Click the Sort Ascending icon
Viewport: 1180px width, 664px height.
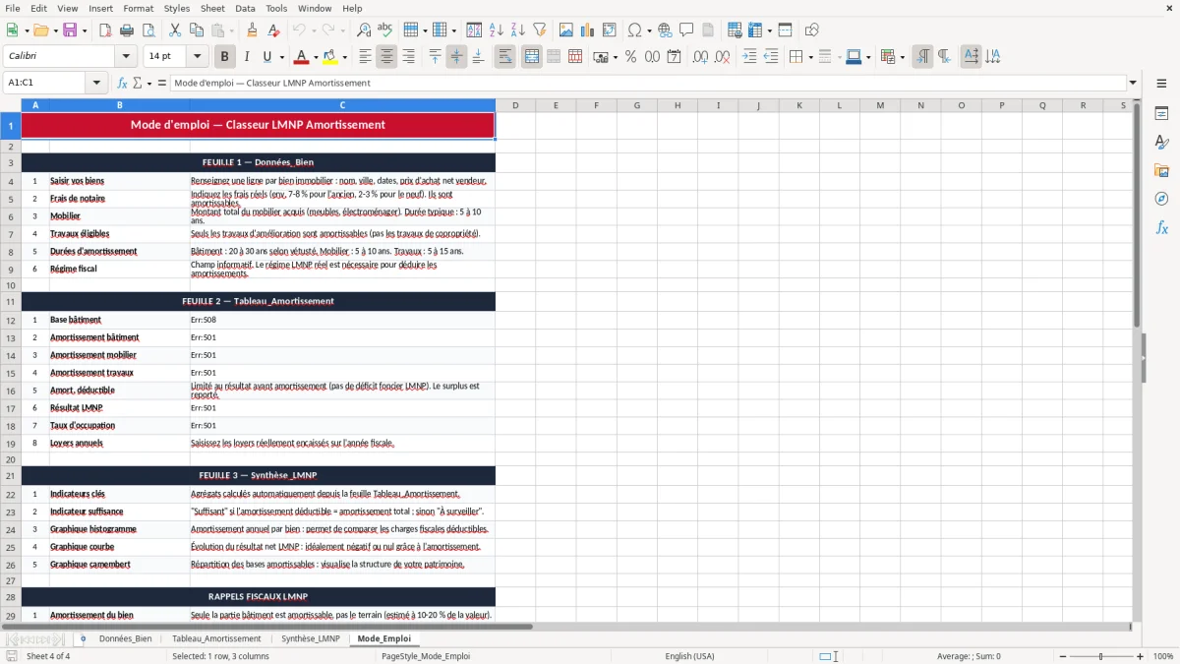pyautogui.click(x=496, y=30)
